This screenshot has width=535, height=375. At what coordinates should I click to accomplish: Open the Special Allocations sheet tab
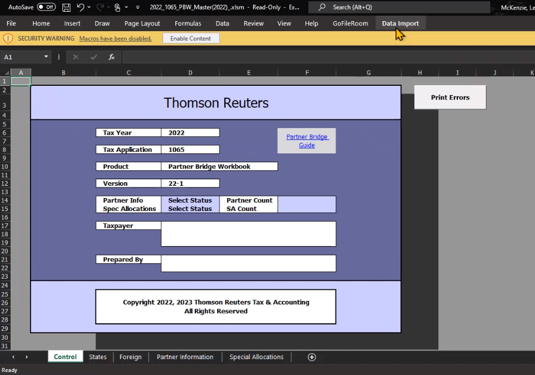tap(256, 357)
